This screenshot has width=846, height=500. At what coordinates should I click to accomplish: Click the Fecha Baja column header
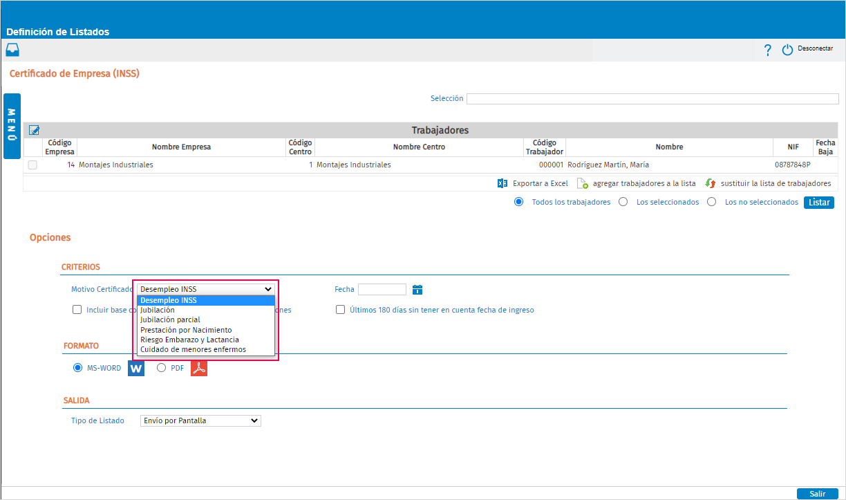(825, 147)
